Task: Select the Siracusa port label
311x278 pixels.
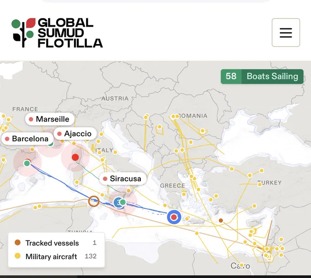Action: tap(123, 178)
